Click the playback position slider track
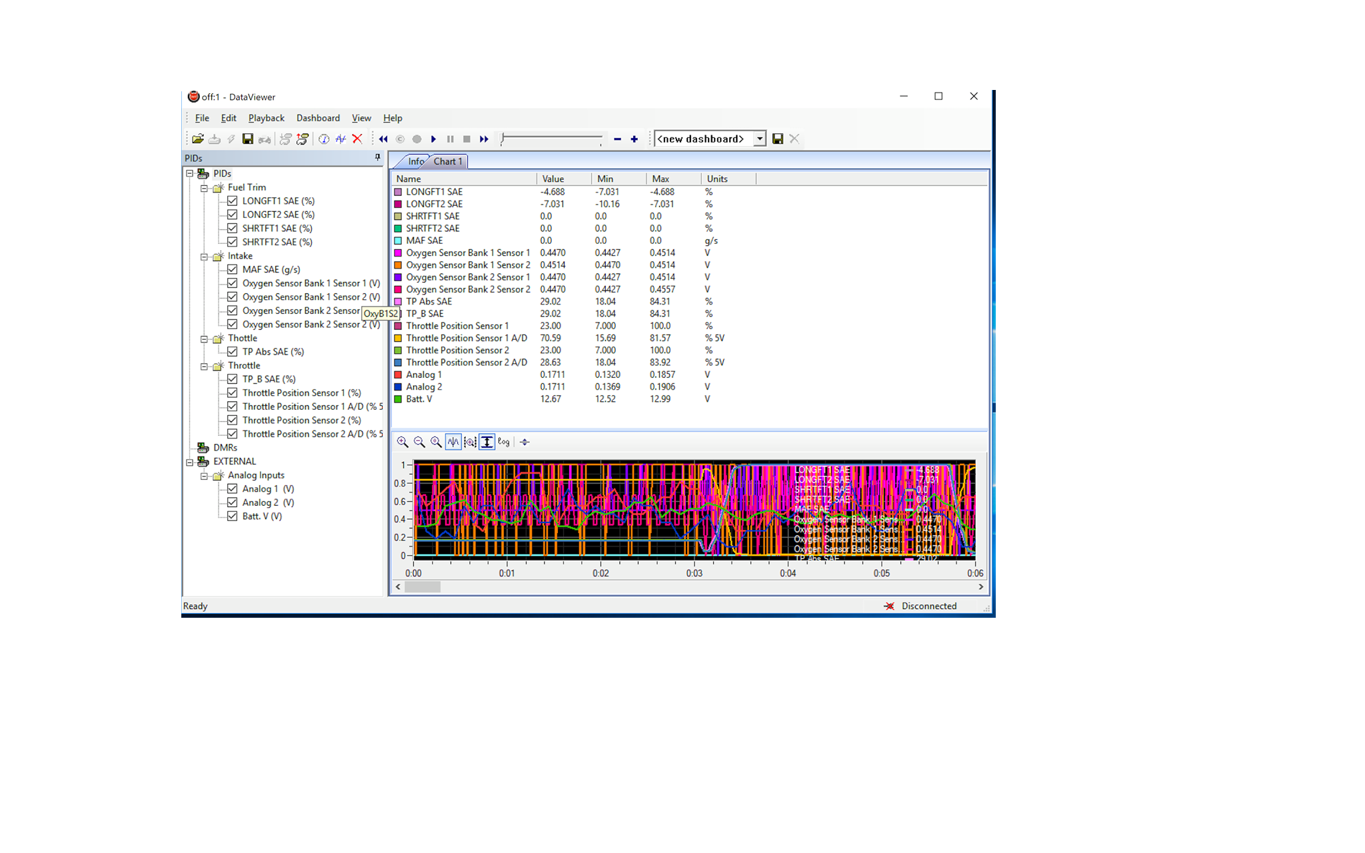Viewport: 1365px width, 853px height. (x=552, y=139)
